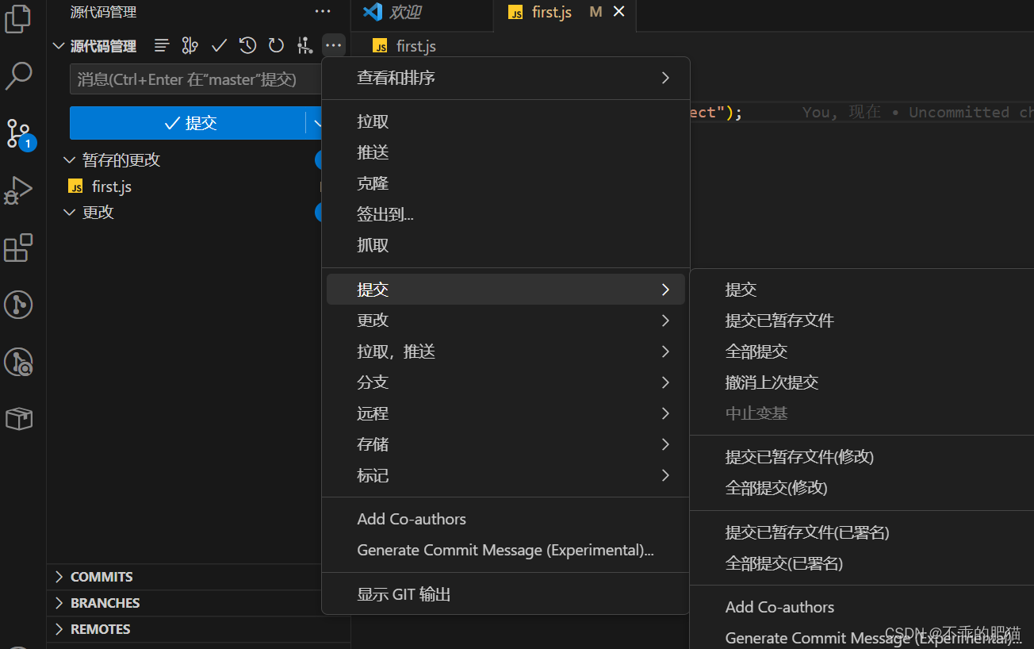Select 推送 from the menu
Viewport: 1034px width, 649px height.
pyautogui.click(x=505, y=152)
